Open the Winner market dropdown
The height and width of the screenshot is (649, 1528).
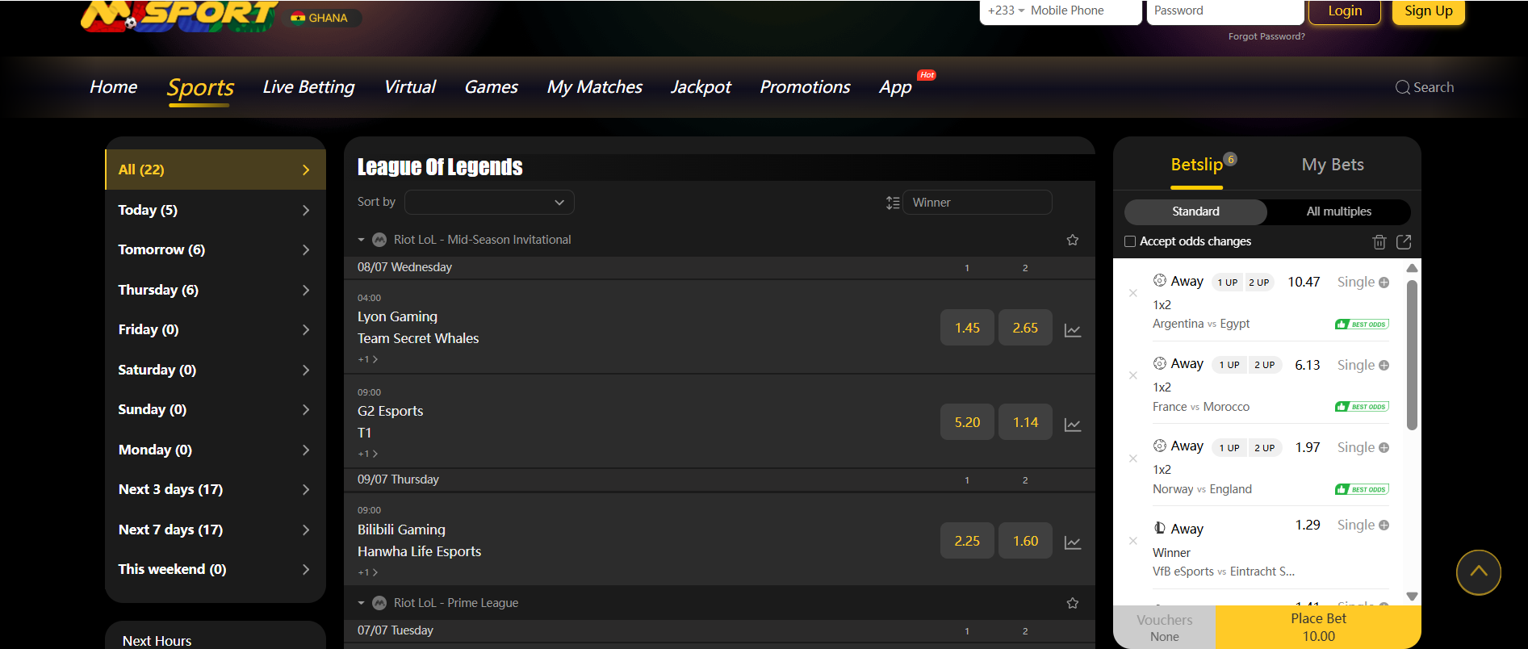point(977,202)
